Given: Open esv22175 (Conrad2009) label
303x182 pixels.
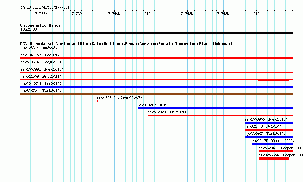Looking at the screenshot, I should coord(273,141).
